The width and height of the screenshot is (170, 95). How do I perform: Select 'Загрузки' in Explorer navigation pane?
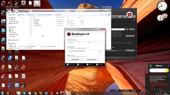[x=13, y=20]
